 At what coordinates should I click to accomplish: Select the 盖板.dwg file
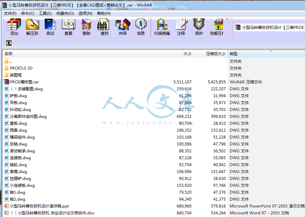pyautogui.click(x=15, y=123)
